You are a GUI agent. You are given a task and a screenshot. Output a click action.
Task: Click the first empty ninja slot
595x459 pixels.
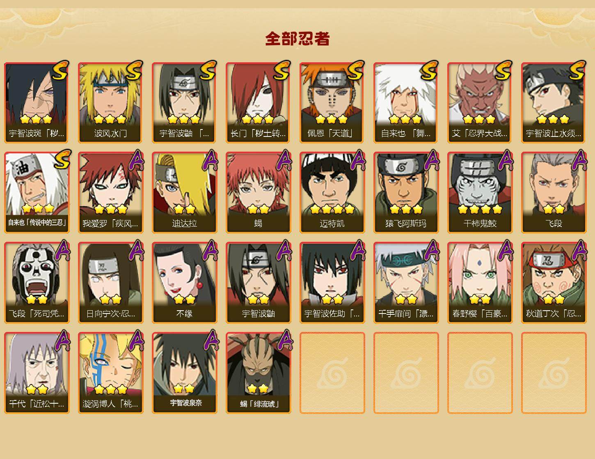point(332,373)
